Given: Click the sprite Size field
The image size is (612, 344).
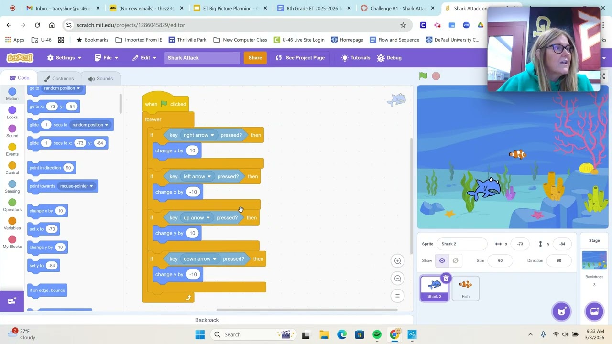Looking at the screenshot, I should pyautogui.click(x=500, y=260).
